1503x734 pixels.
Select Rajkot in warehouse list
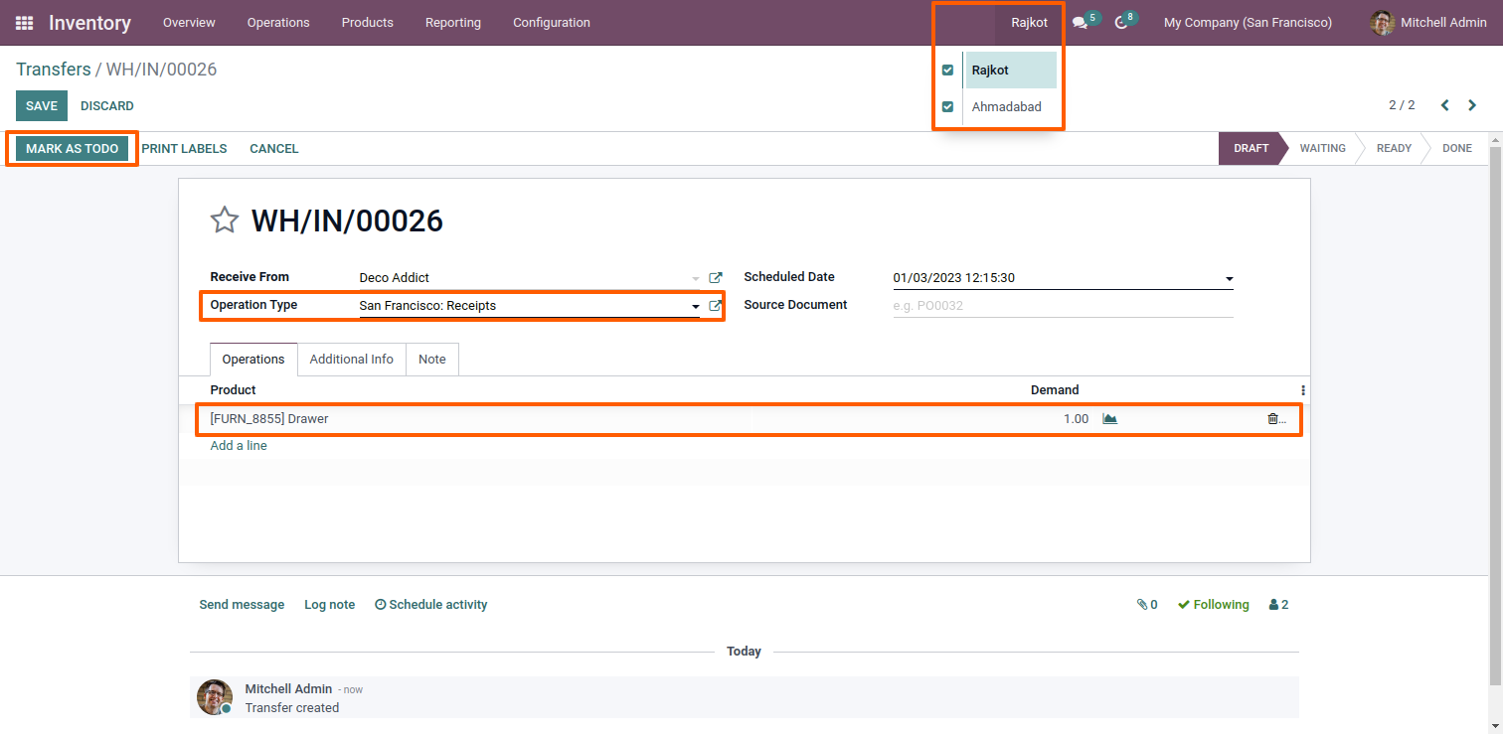pos(1010,71)
